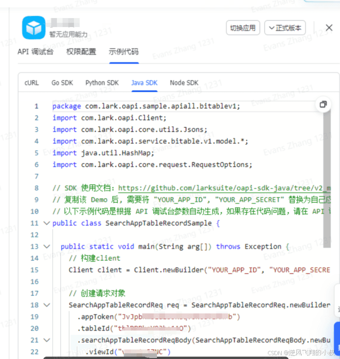Switch to the API 调试台 tab
The width and height of the screenshot is (340, 359).
click(35, 52)
